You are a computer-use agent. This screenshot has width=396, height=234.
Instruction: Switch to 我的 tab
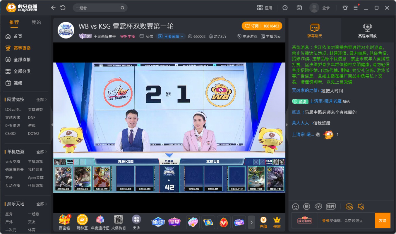(36, 22)
